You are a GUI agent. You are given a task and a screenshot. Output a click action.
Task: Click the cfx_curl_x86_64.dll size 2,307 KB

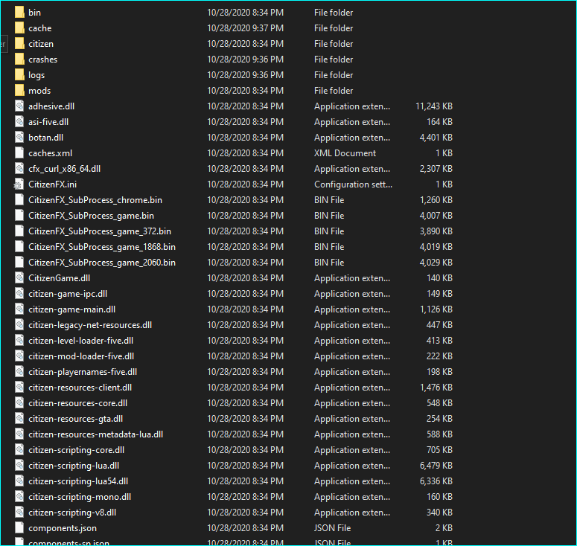pos(436,168)
